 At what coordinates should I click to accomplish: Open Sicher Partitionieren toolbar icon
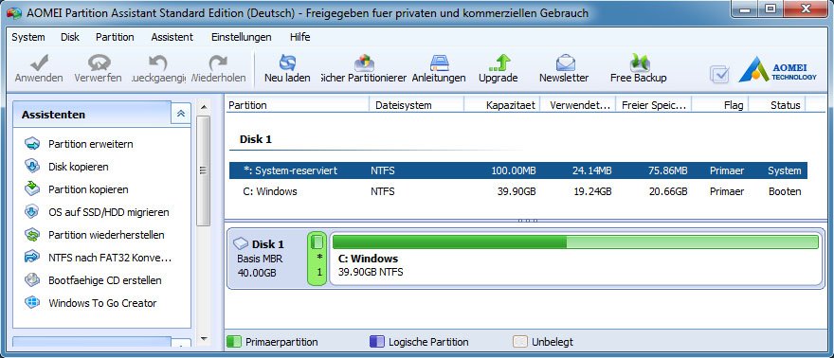click(364, 63)
